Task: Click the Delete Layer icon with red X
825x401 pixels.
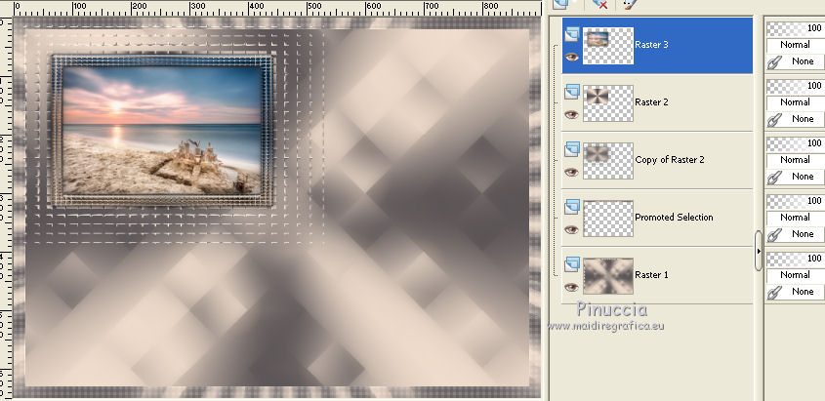Action: click(599, 4)
